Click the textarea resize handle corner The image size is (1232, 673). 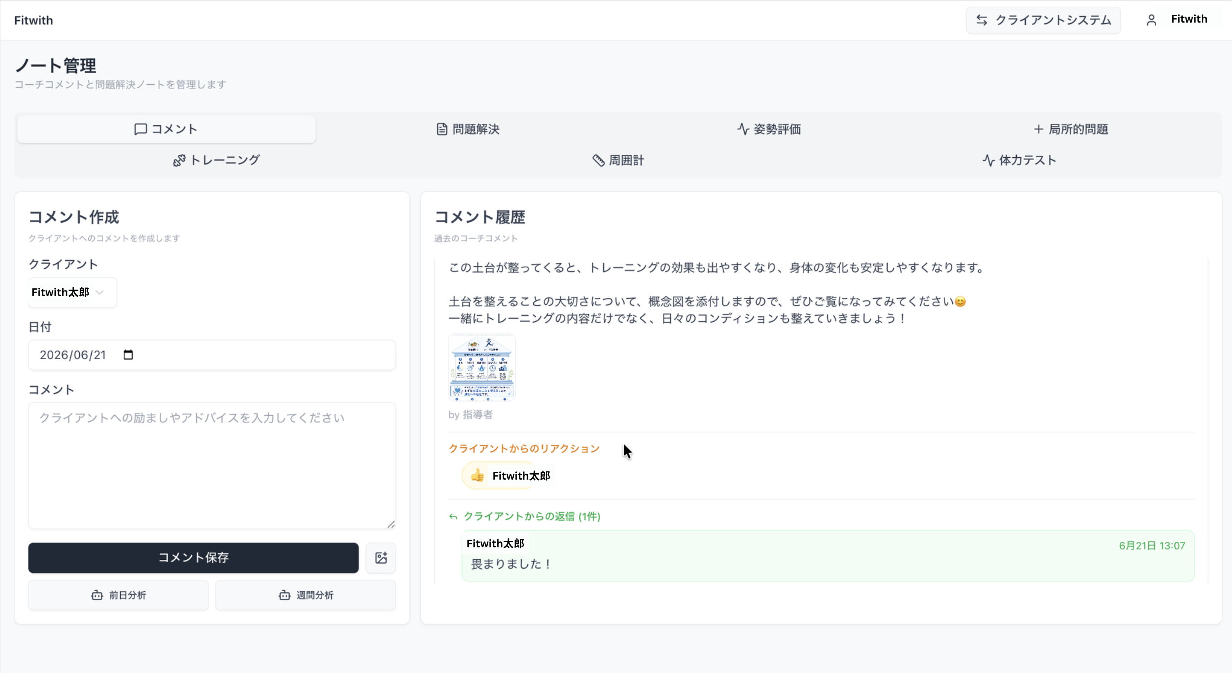point(391,524)
